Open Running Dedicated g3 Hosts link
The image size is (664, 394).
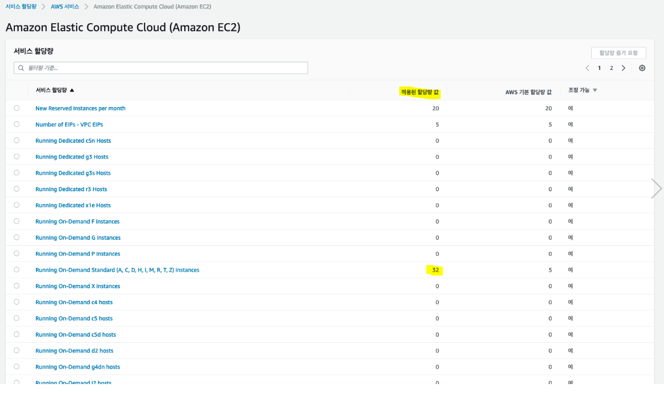pyautogui.click(x=72, y=157)
